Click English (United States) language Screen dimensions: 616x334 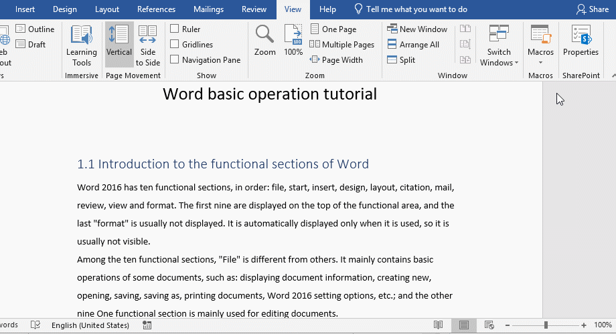coord(90,325)
